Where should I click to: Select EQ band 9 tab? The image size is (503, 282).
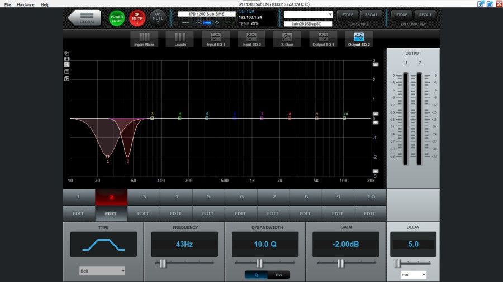point(338,197)
